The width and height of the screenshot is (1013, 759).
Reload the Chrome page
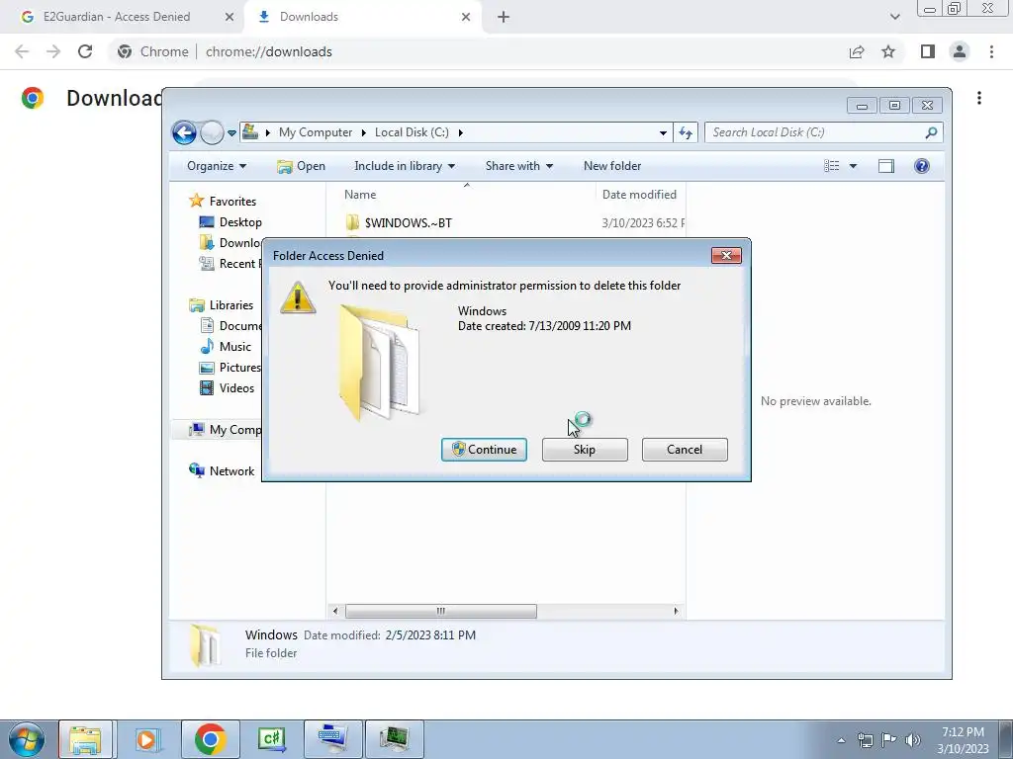(x=85, y=51)
